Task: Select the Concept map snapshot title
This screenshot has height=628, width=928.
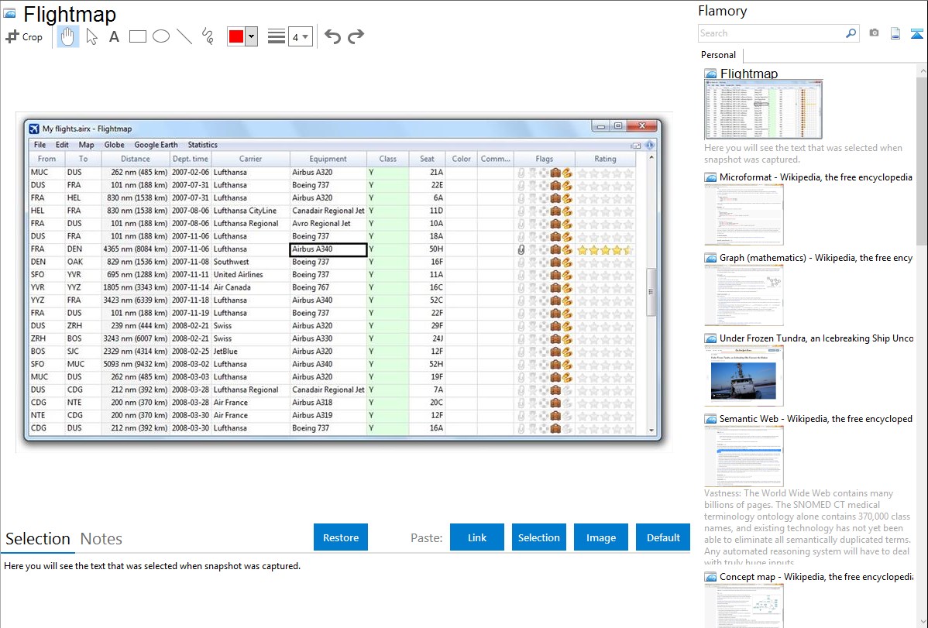Action: tap(816, 577)
